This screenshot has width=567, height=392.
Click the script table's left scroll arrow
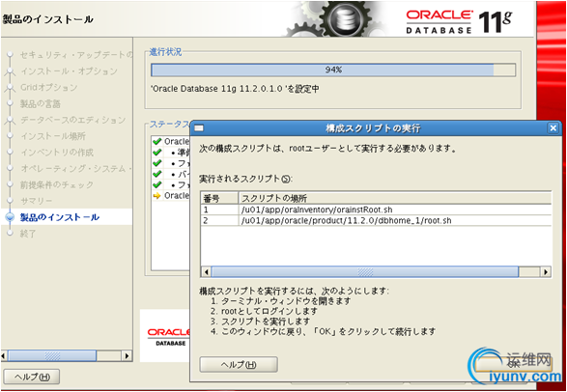[x=206, y=271]
